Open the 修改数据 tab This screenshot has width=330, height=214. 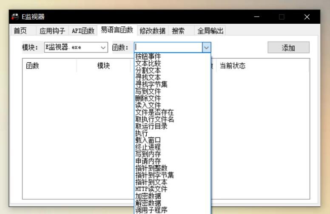(152, 31)
